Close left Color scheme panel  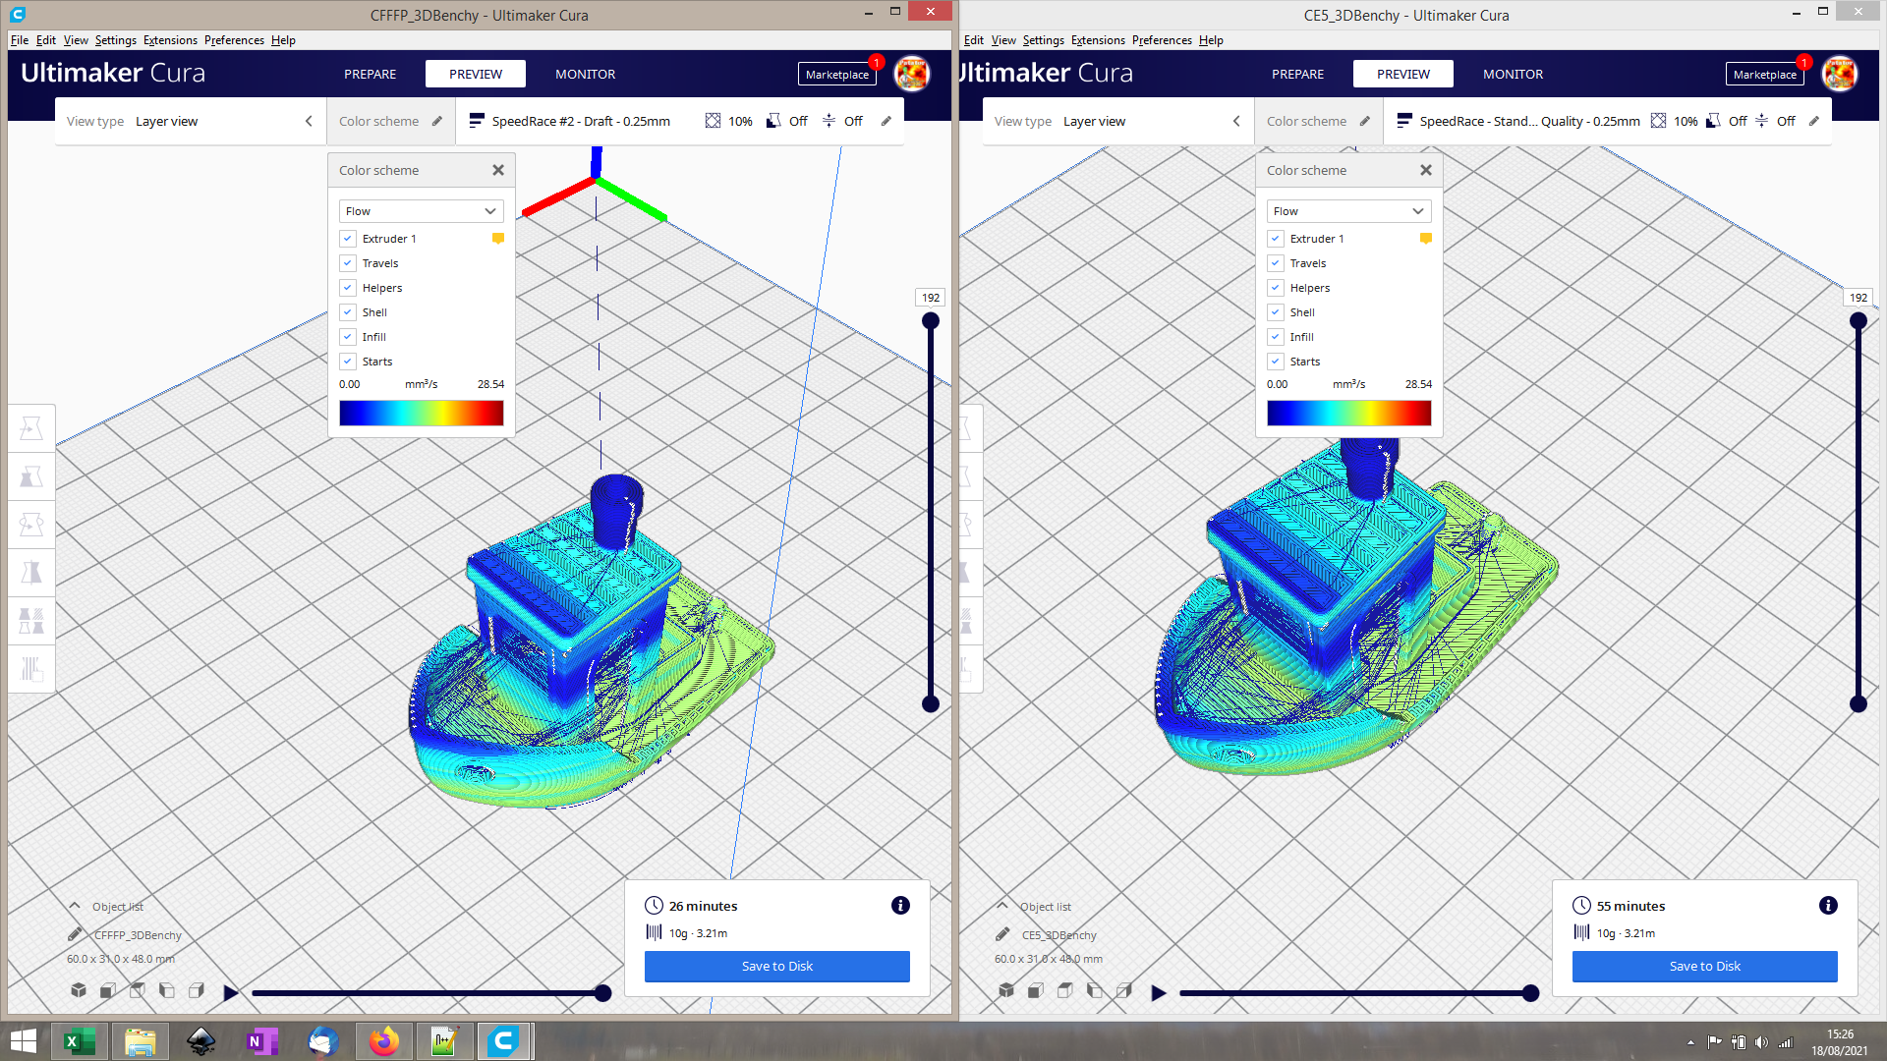(x=498, y=170)
